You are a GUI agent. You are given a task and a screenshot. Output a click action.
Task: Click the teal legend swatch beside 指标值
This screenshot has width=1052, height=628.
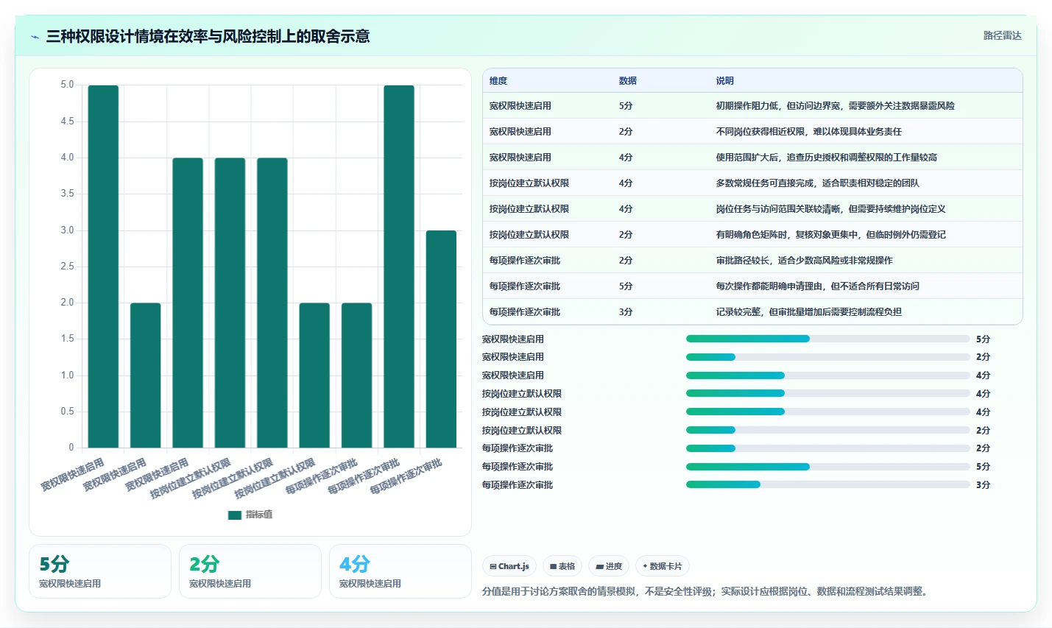point(235,515)
